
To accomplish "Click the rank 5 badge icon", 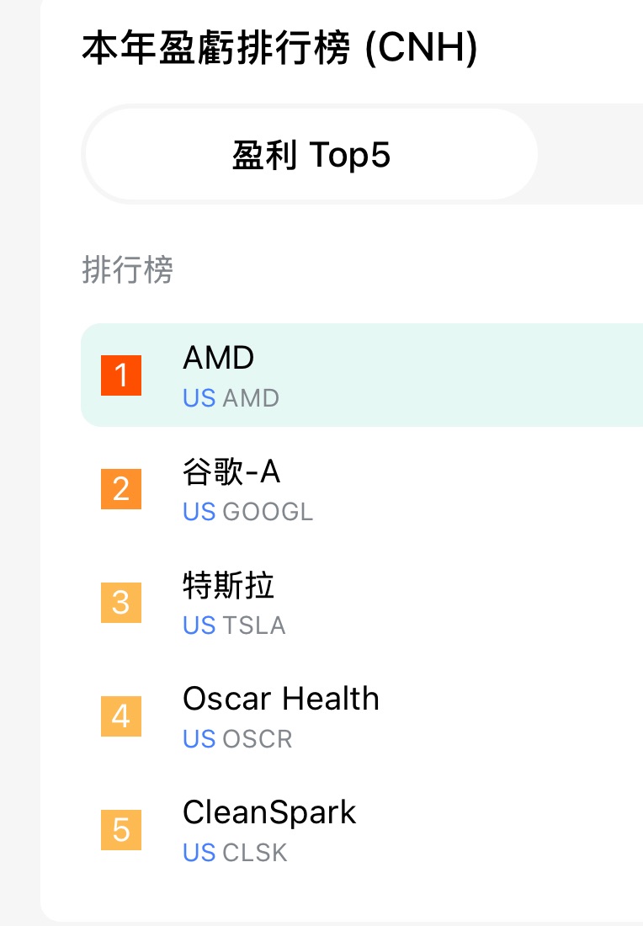I will tap(121, 830).
